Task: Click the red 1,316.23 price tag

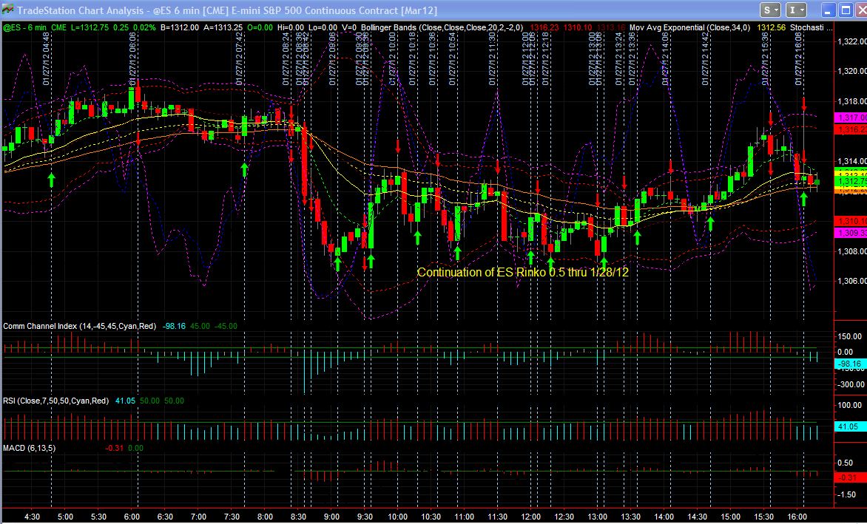Action: click(851, 129)
